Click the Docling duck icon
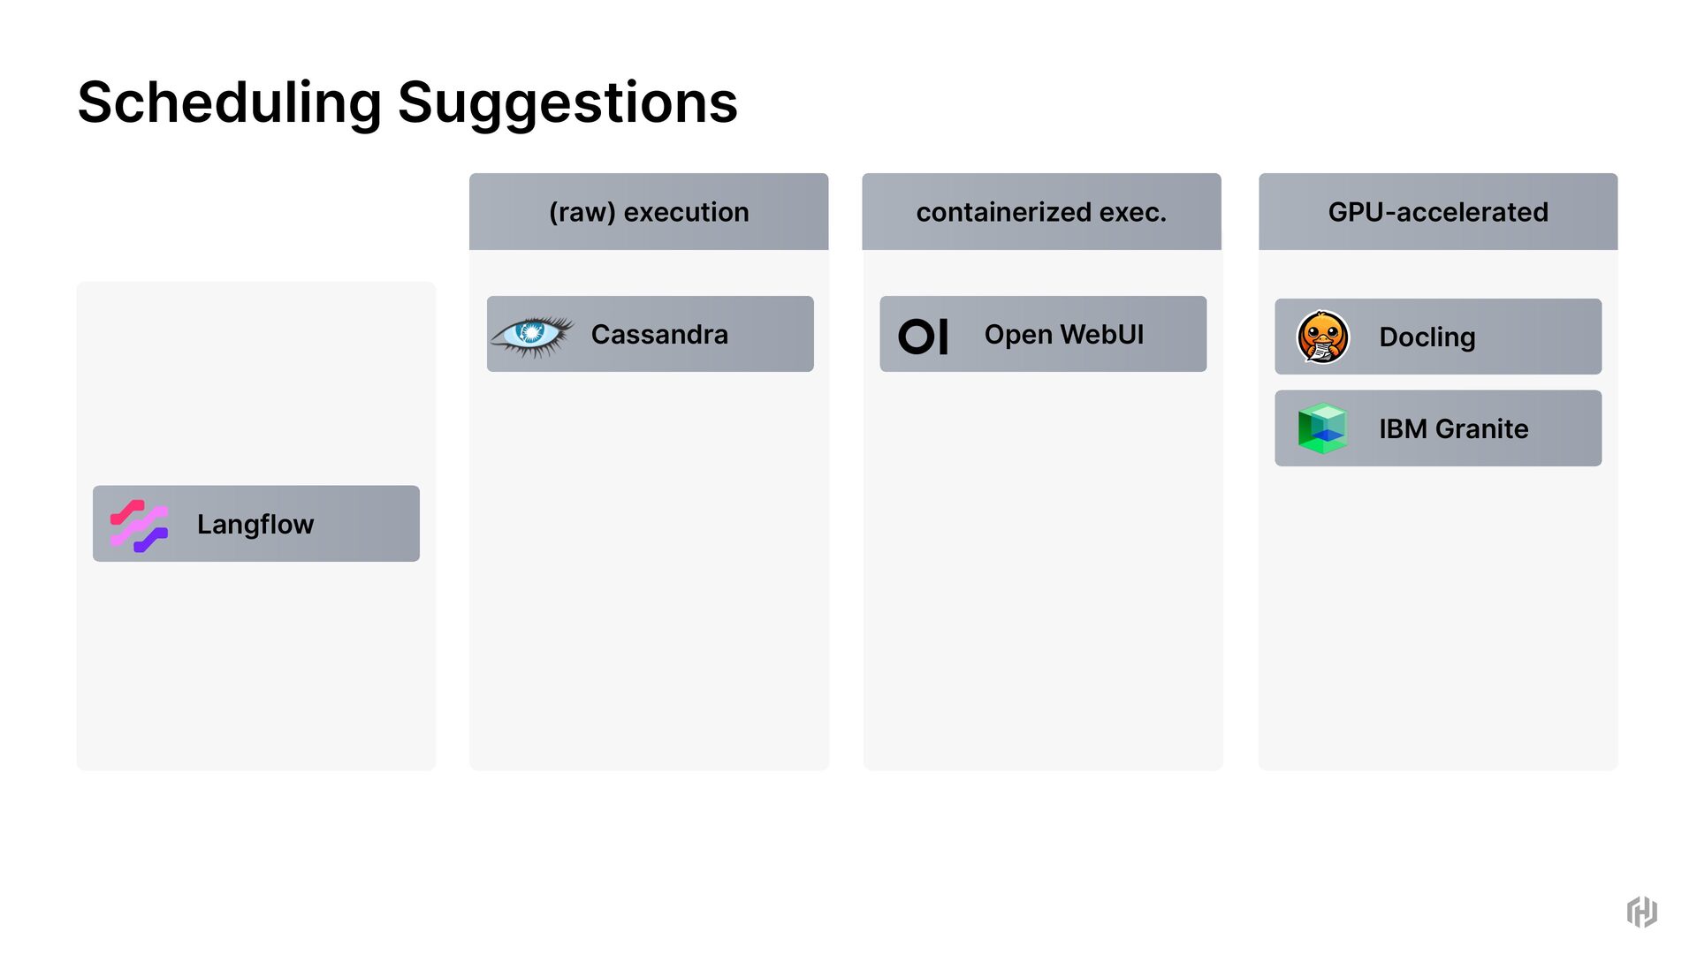 1322,337
